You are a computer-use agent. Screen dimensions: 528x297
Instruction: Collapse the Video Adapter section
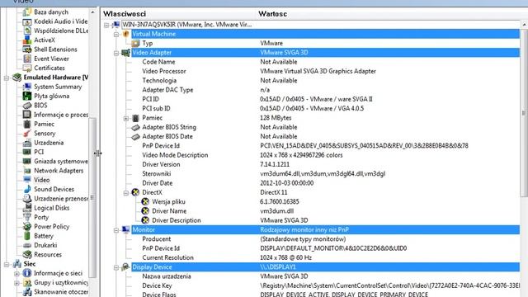click(116, 53)
